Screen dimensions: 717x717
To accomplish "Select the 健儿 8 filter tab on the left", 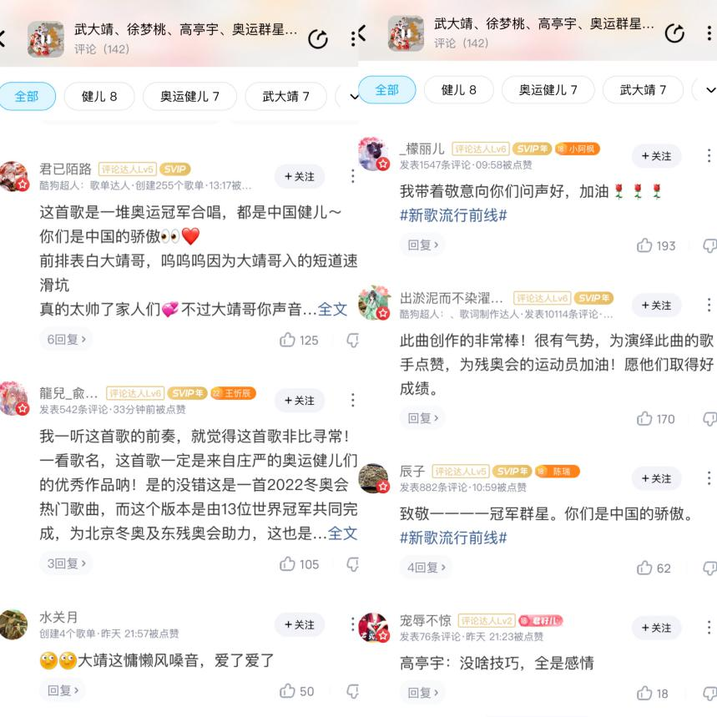I will click(99, 97).
